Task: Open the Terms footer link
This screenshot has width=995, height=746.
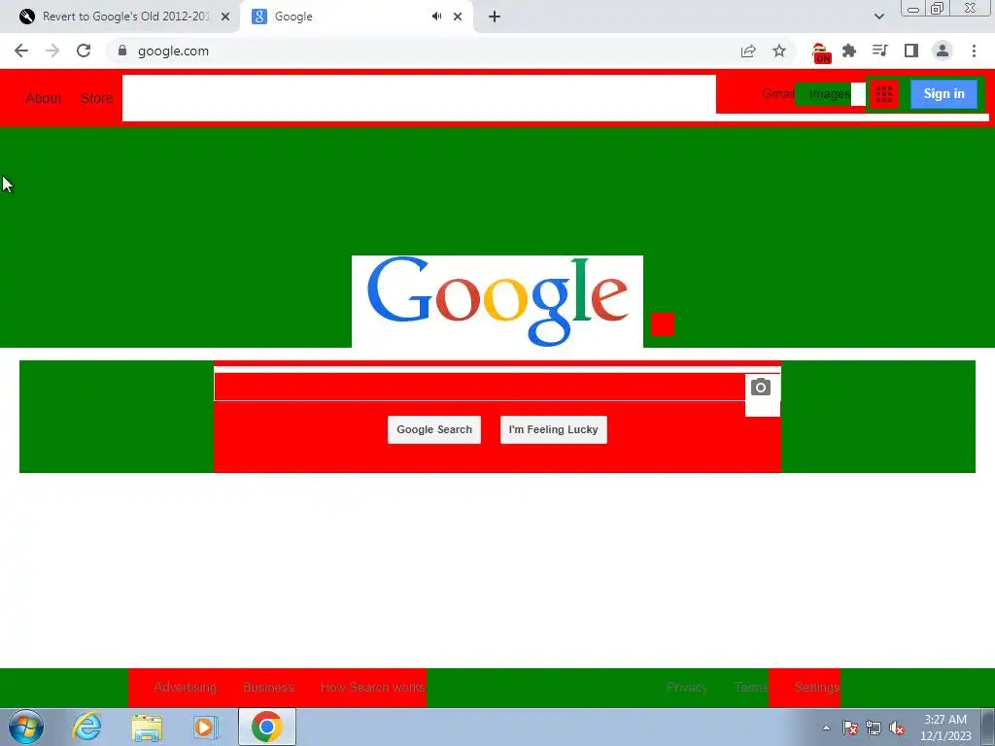Action: 751,687
